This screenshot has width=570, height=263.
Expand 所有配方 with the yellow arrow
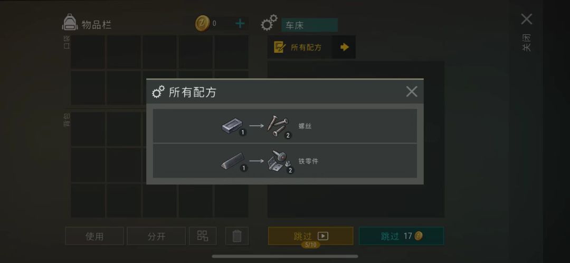pos(344,47)
